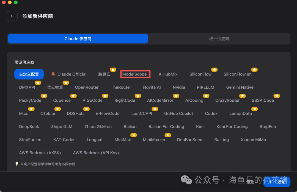Select the GitHub Copilot provider preset
The image size is (297, 192).
pos(178,113)
